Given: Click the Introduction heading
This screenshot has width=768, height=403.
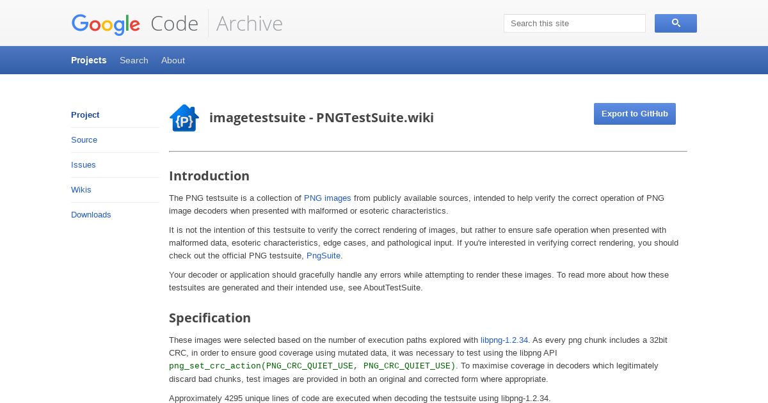Looking at the screenshot, I should point(209,176).
